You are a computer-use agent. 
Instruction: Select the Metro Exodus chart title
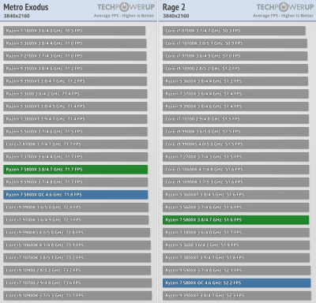point(26,7)
